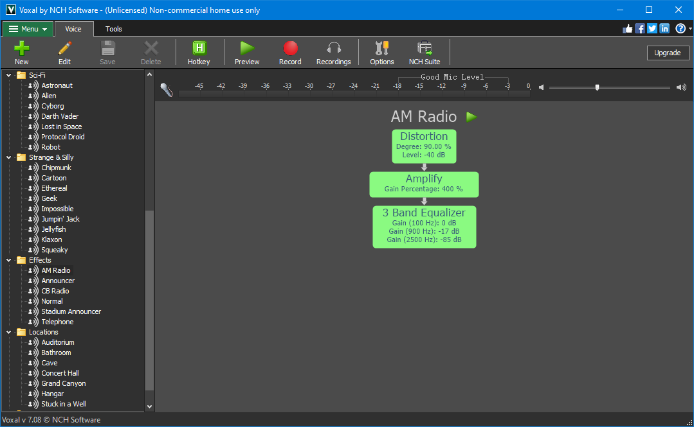Click the Strange & Silly folder icon
Screen dimensions: 694x427
click(x=21, y=157)
